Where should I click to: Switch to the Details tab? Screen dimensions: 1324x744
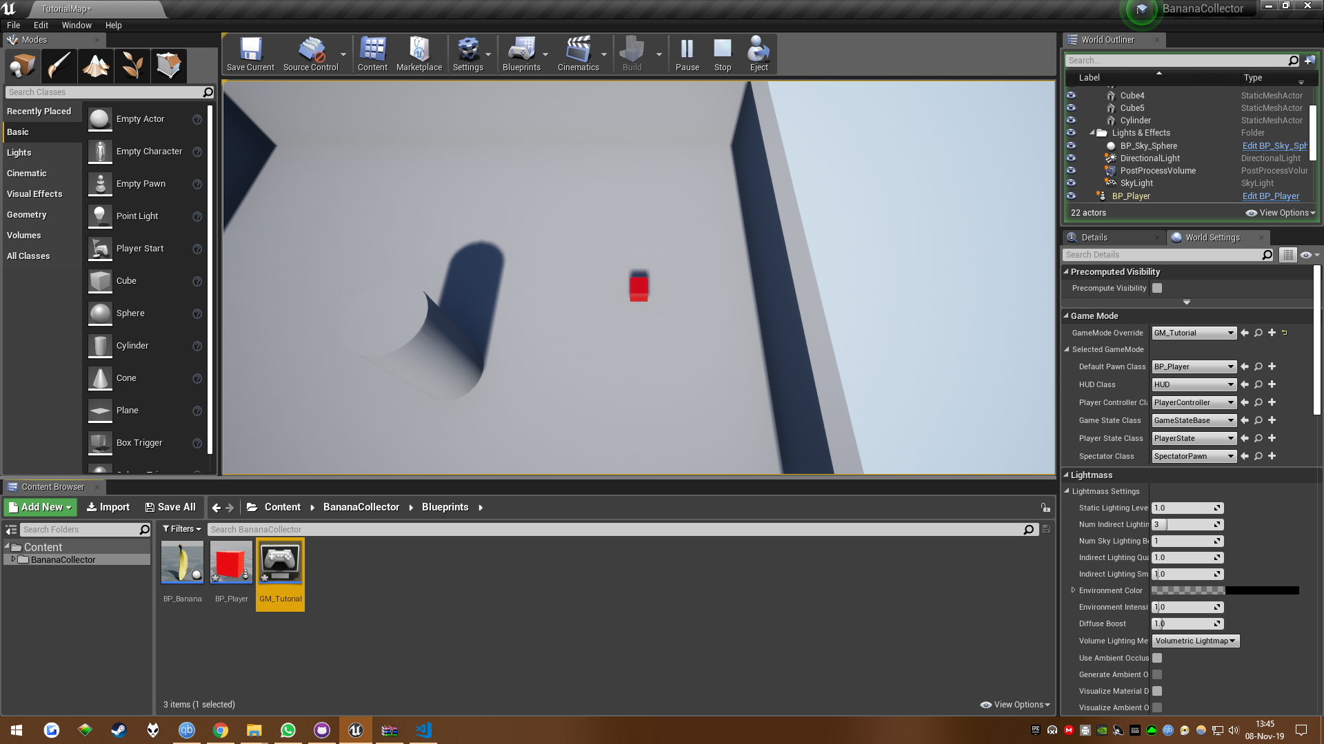pos(1094,237)
